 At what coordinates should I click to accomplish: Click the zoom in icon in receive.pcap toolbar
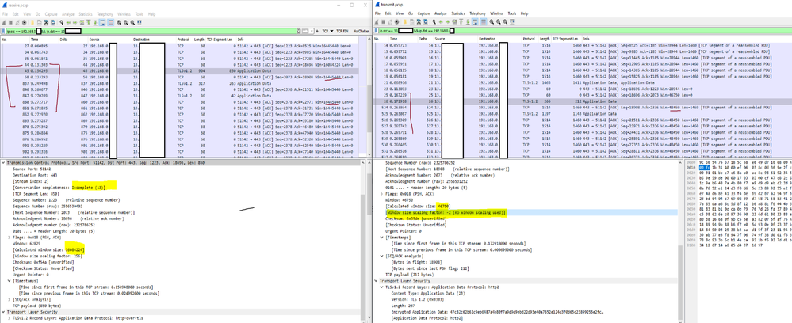tap(119, 22)
